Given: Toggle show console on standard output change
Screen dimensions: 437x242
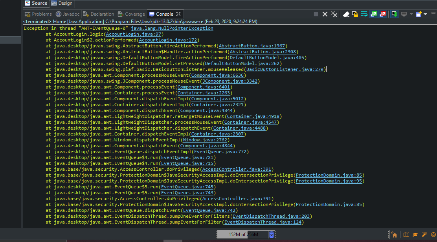Looking at the screenshot, I should point(373,14).
